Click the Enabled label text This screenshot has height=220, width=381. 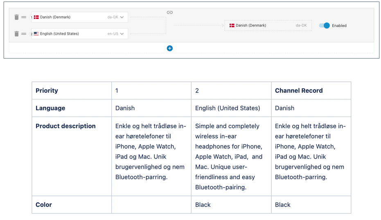tap(339, 25)
